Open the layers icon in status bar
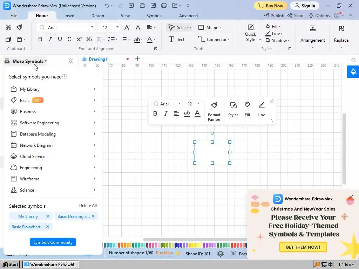 pos(220,254)
